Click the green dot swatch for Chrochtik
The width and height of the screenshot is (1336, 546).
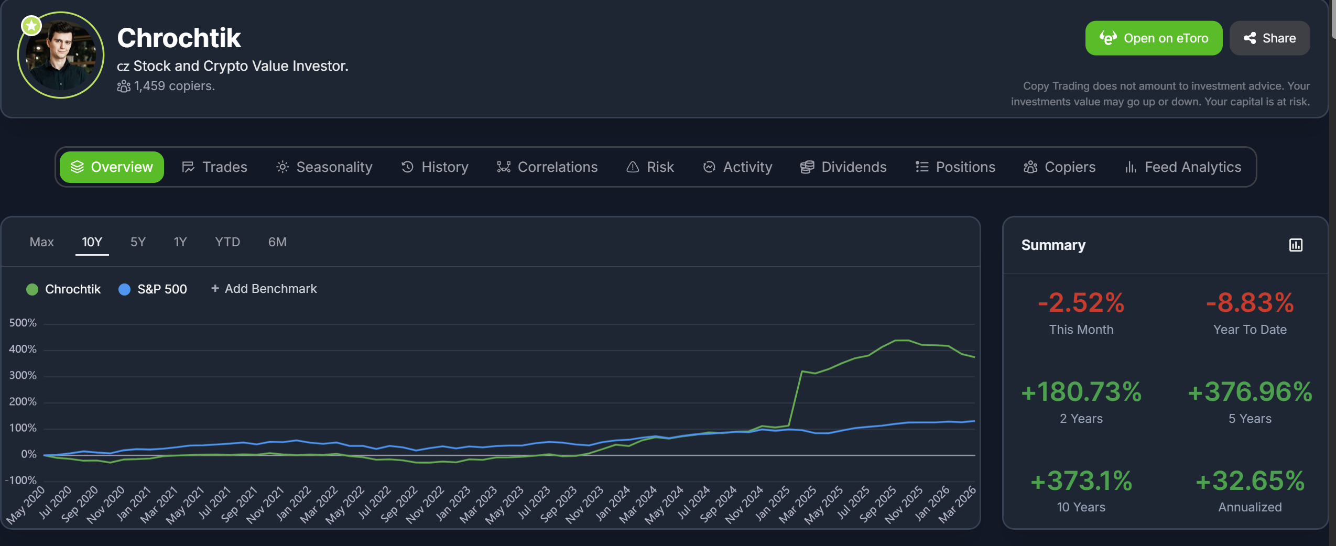click(x=32, y=289)
